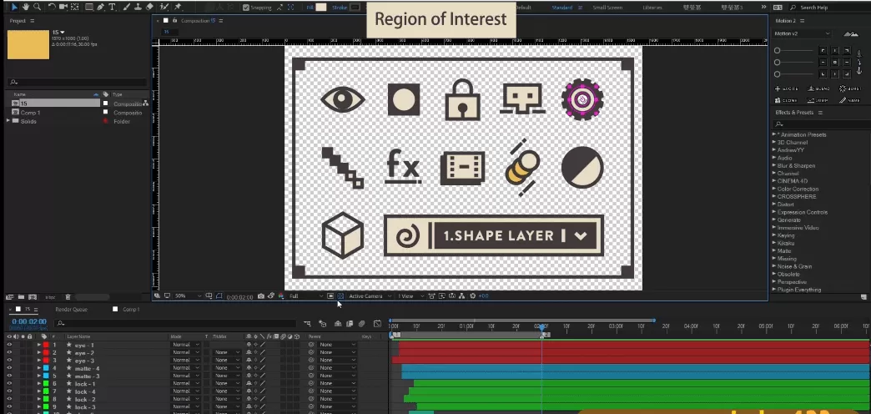Take a snapshot with the camera icon

coord(261,296)
